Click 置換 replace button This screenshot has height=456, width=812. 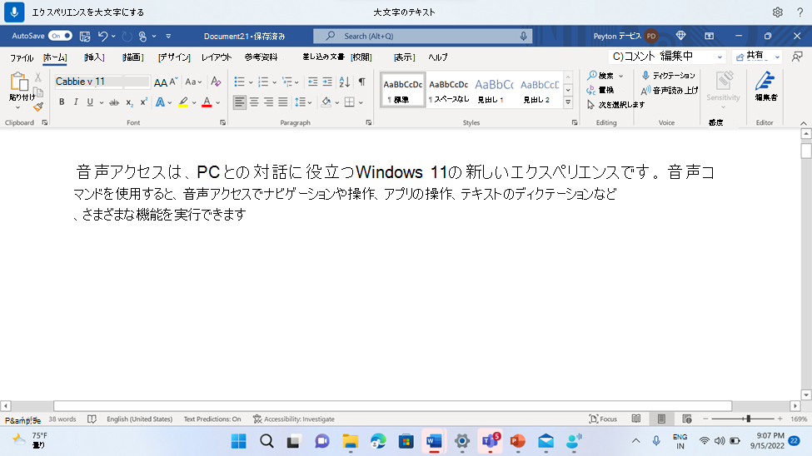pyautogui.click(x=600, y=90)
